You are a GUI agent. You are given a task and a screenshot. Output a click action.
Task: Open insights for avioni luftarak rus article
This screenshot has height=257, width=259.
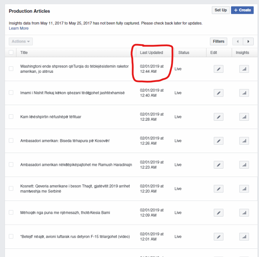[244, 237]
